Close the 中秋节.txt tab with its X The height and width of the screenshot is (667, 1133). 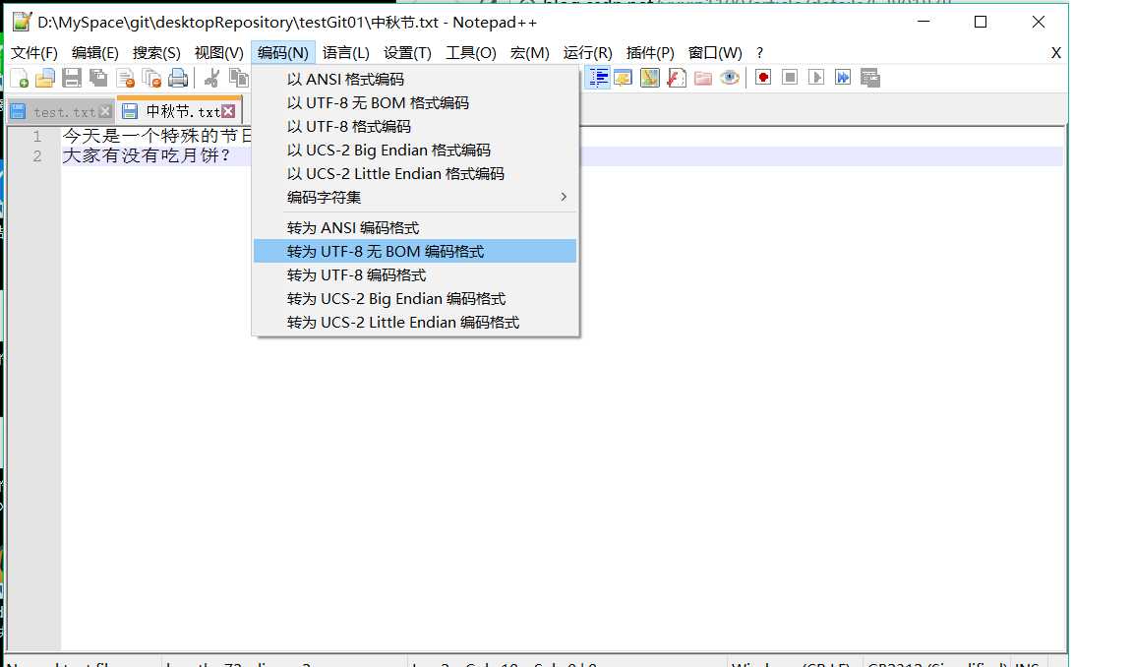pyautogui.click(x=228, y=111)
